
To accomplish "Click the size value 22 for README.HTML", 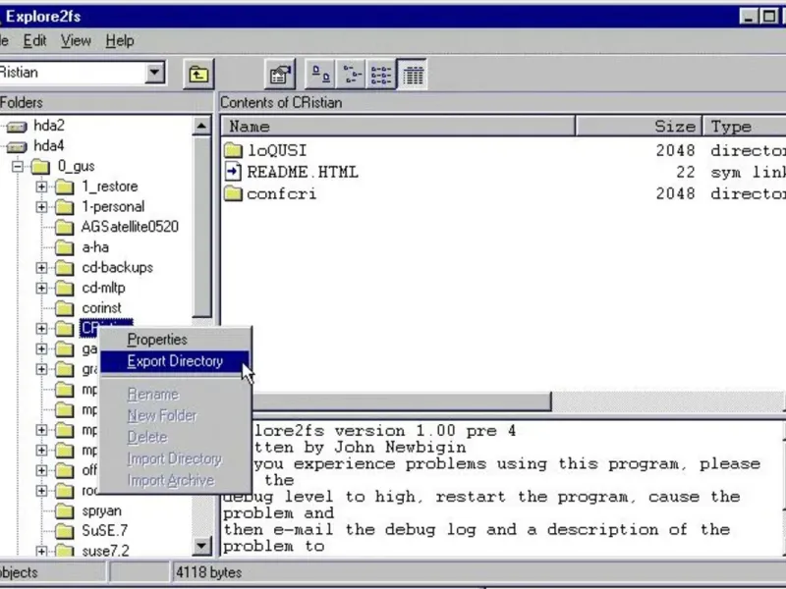I will (x=685, y=173).
